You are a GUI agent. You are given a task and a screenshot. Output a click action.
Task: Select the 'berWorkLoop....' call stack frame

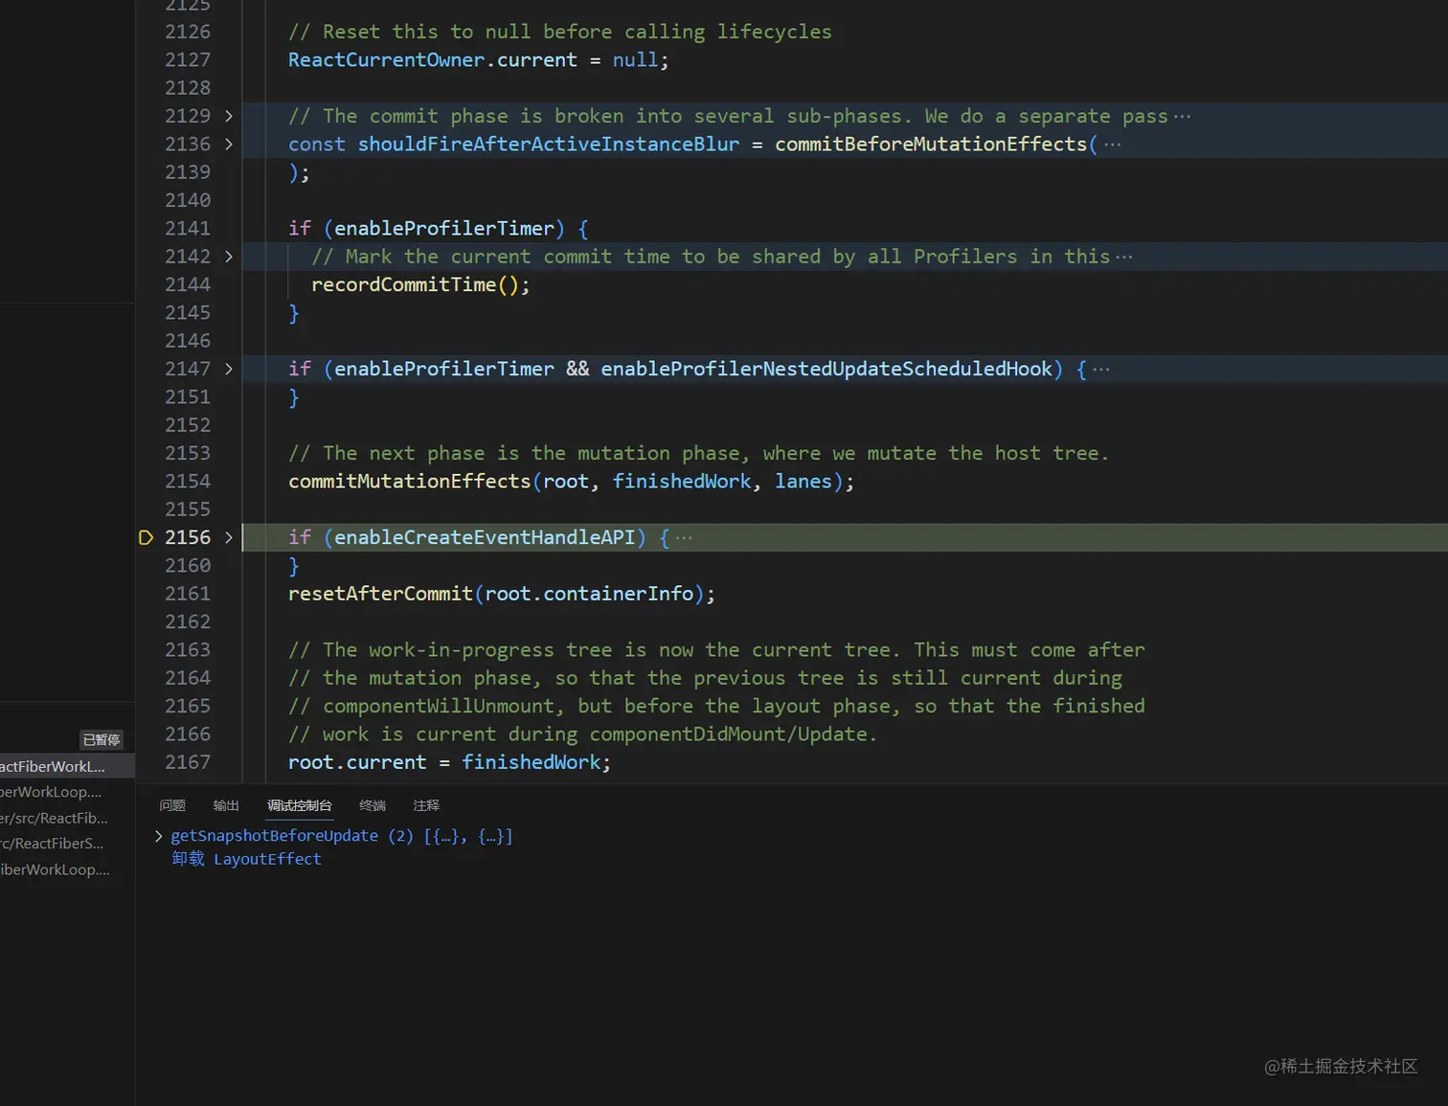[67, 792]
